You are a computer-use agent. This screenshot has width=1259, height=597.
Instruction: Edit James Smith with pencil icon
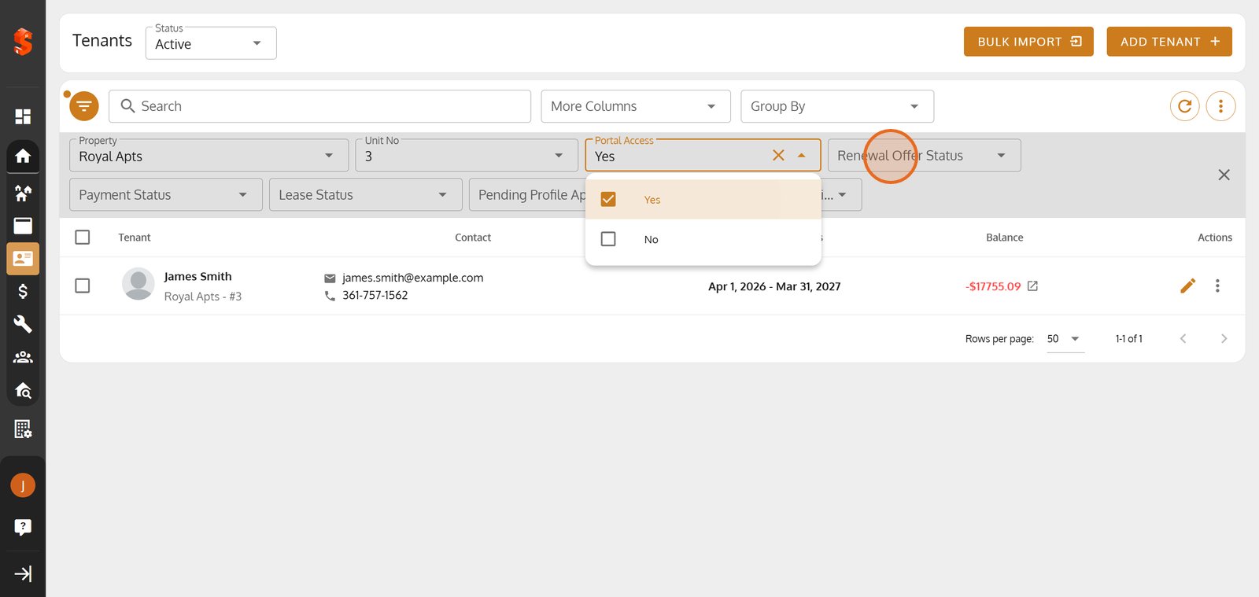pyautogui.click(x=1187, y=286)
